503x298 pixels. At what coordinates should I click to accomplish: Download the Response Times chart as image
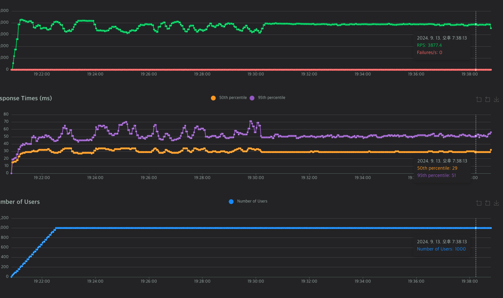point(496,99)
